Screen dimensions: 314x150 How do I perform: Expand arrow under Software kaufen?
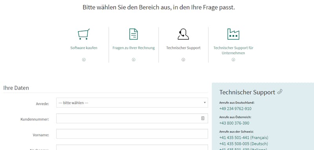pyautogui.click(x=84, y=60)
